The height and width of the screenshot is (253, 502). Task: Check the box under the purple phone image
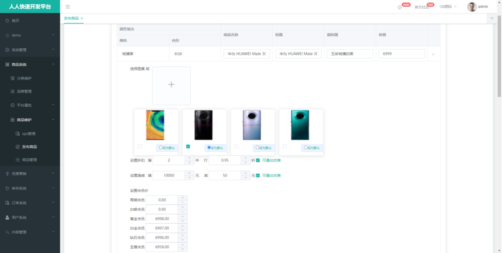click(x=236, y=146)
